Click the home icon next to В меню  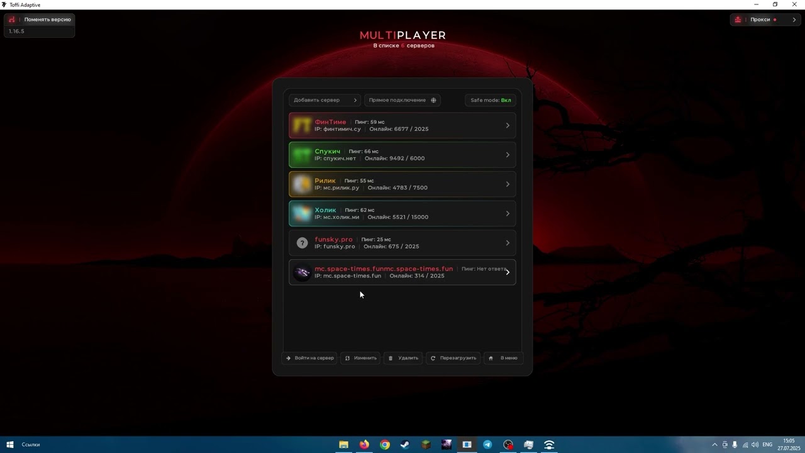[491, 358]
